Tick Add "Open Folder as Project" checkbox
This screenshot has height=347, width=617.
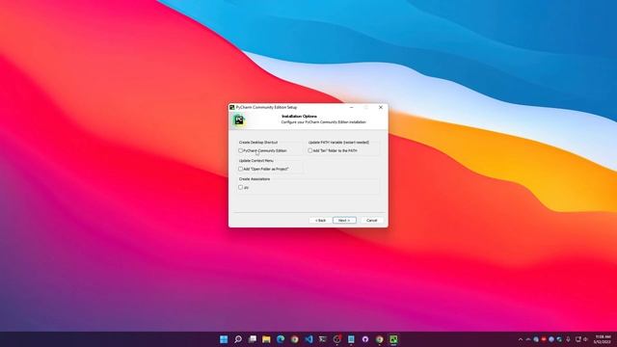click(240, 169)
